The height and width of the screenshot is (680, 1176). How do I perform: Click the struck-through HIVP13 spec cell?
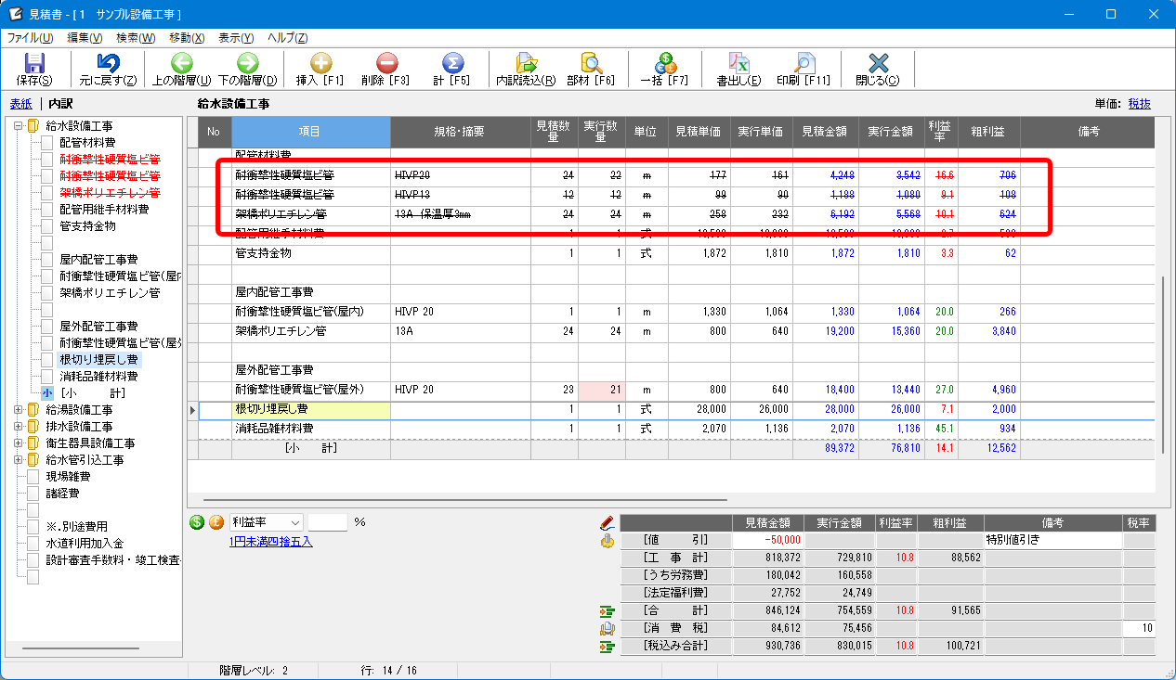point(460,195)
